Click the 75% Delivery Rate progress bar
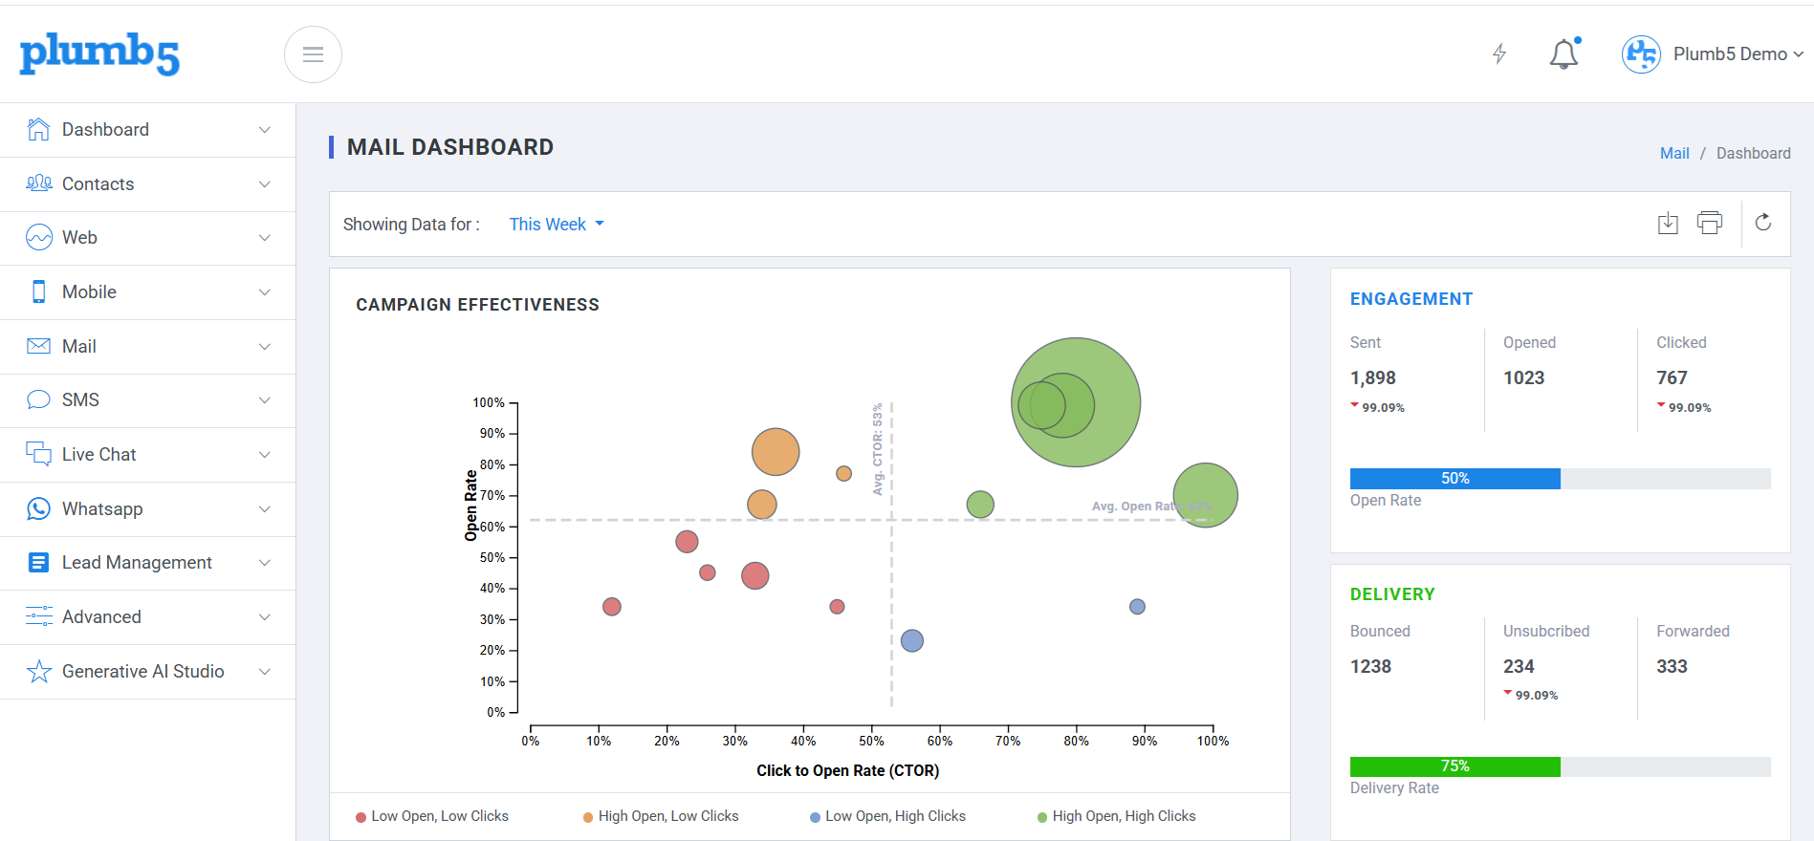This screenshot has height=841, width=1814. pos(1560,766)
